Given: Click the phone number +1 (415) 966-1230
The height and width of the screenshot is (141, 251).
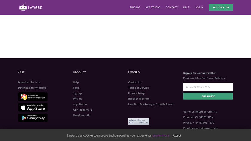Looking at the screenshot, I should [203, 122].
